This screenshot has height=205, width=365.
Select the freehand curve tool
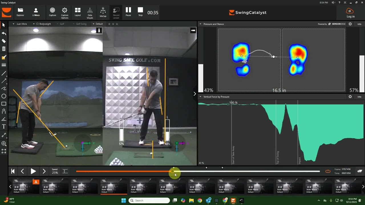point(4,89)
